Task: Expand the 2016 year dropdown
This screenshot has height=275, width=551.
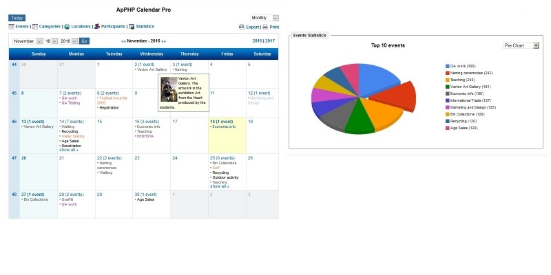Action: tap(69, 41)
